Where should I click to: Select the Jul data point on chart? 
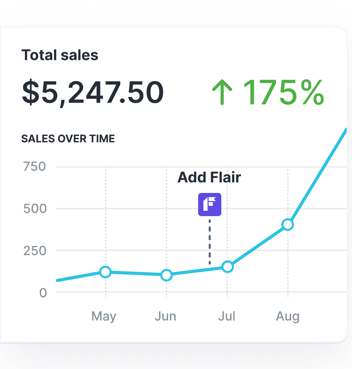coord(228,267)
